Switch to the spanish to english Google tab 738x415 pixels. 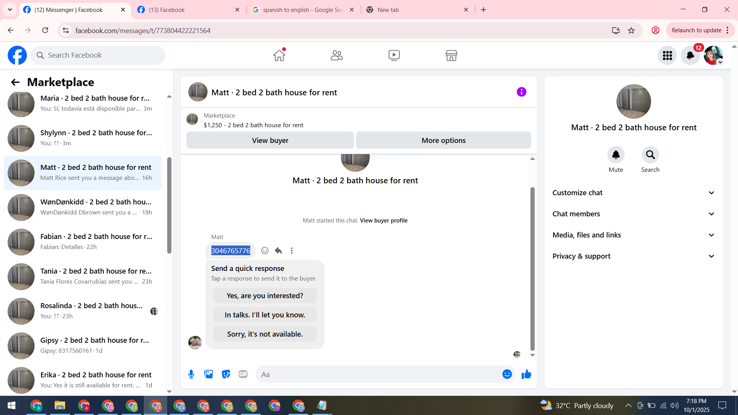coord(303,10)
